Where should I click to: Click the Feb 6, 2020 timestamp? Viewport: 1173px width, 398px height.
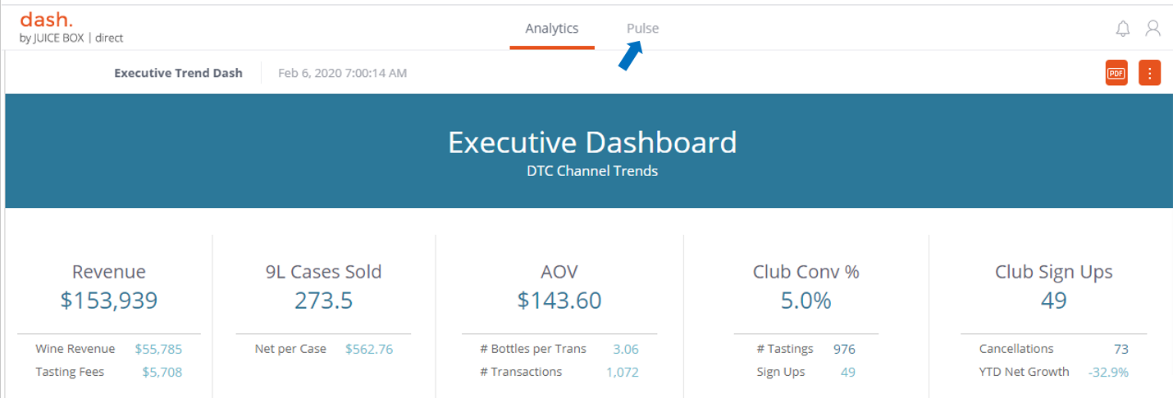[x=342, y=73]
